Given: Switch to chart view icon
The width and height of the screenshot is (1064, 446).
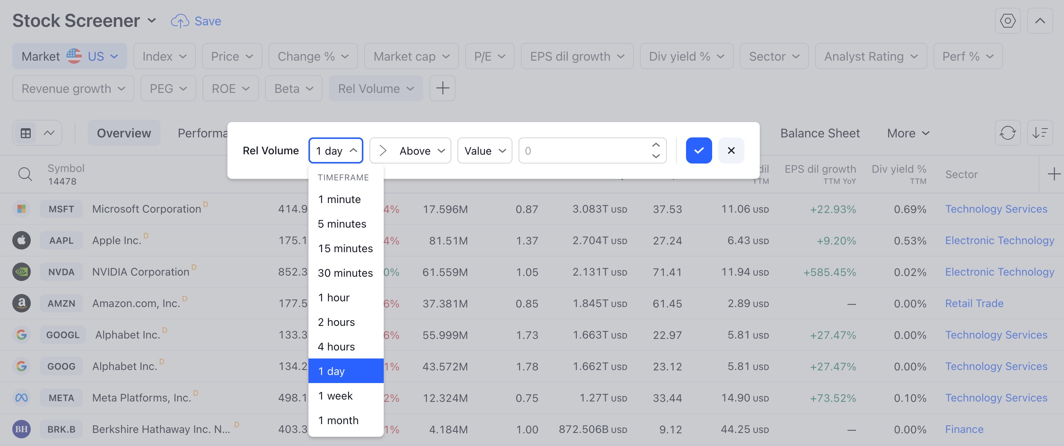Looking at the screenshot, I should point(49,133).
